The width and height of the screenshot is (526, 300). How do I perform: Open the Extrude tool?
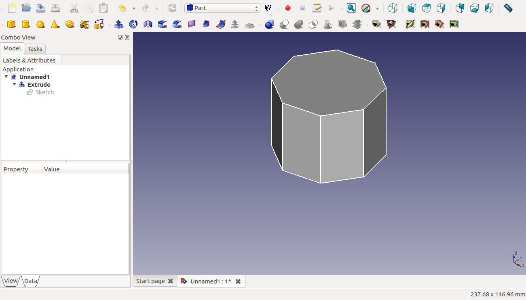click(x=119, y=24)
